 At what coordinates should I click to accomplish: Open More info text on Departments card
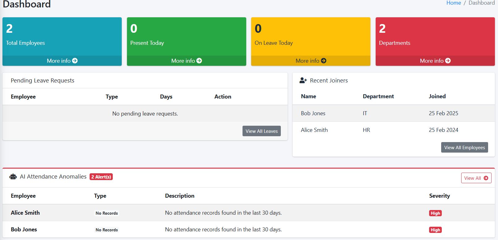[x=432, y=61]
